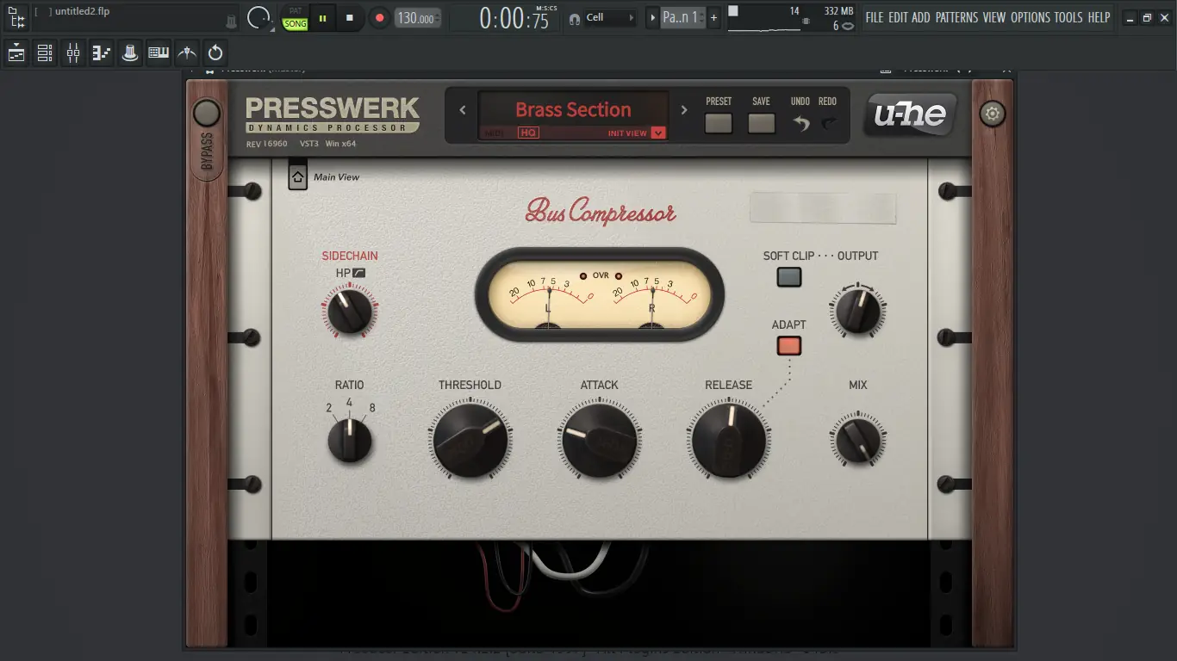Switch to PAT pattern mode
Image resolution: width=1177 pixels, height=661 pixels.
[296, 11]
